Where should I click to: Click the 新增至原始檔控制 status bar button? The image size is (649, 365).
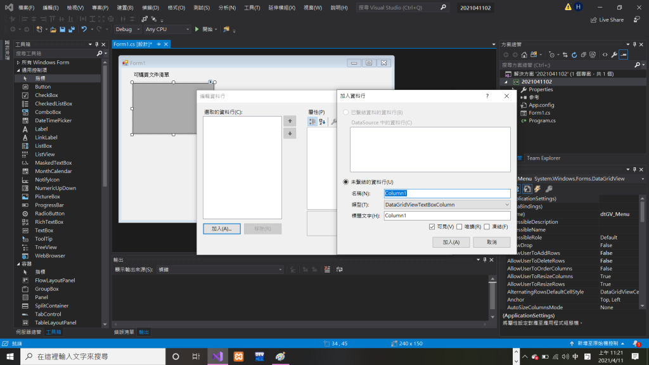[597, 343]
